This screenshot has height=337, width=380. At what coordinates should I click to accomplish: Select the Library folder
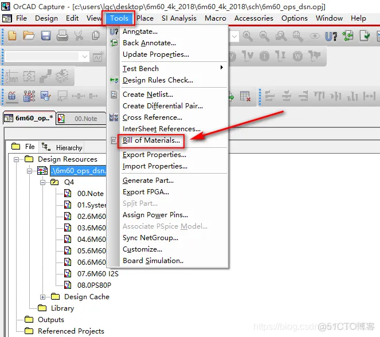point(62,308)
